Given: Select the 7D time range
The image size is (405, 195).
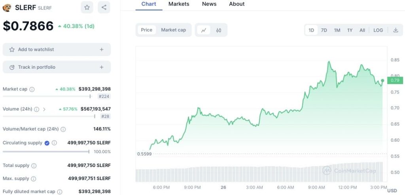Looking at the screenshot, I should point(324,30).
